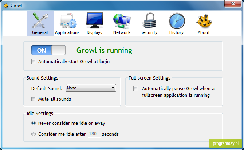Viewport: 244px width, 150px height.
Task: Open the About tab
Action: coord(204,24)
